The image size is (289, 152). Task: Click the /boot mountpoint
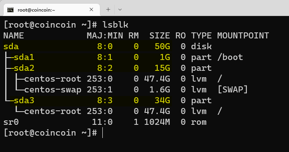point(230,57)
